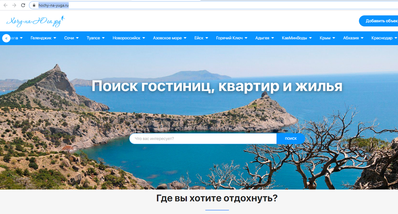Open the Абхазия dropdown menu
Viewport: 398px width, 214px height.
(352, 37)
